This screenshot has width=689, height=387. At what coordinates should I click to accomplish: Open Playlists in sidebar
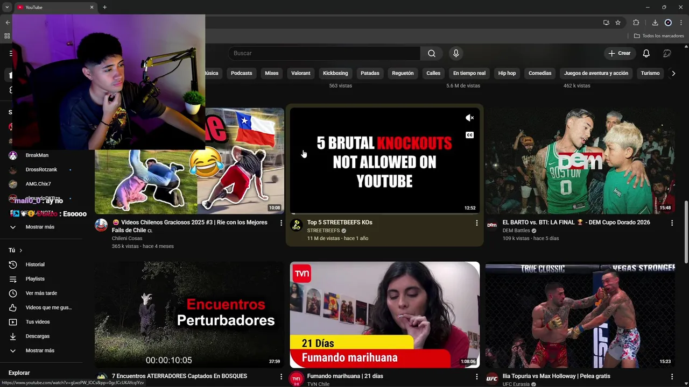tap(35, 279)
